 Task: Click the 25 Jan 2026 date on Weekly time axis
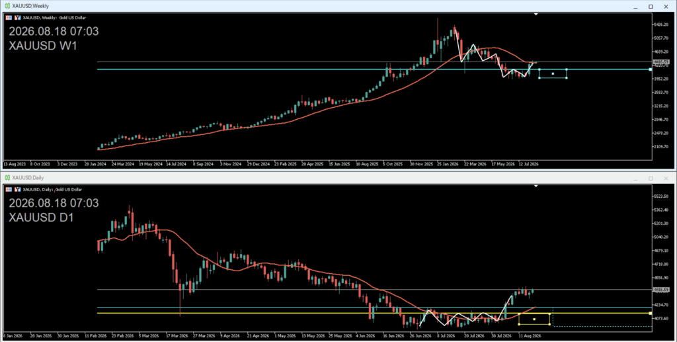coord(448,164)
